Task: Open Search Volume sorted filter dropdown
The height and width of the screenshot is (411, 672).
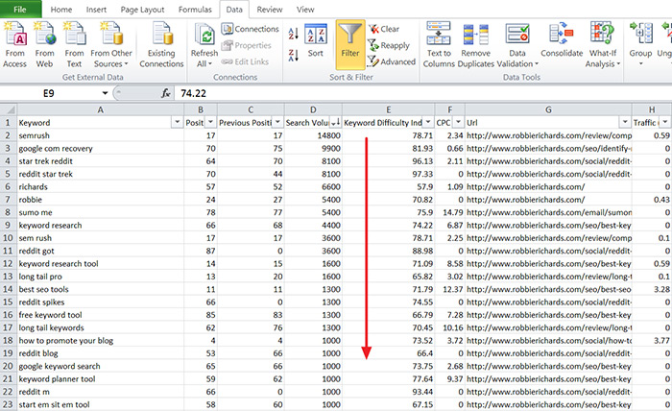Action: point(335,123)
